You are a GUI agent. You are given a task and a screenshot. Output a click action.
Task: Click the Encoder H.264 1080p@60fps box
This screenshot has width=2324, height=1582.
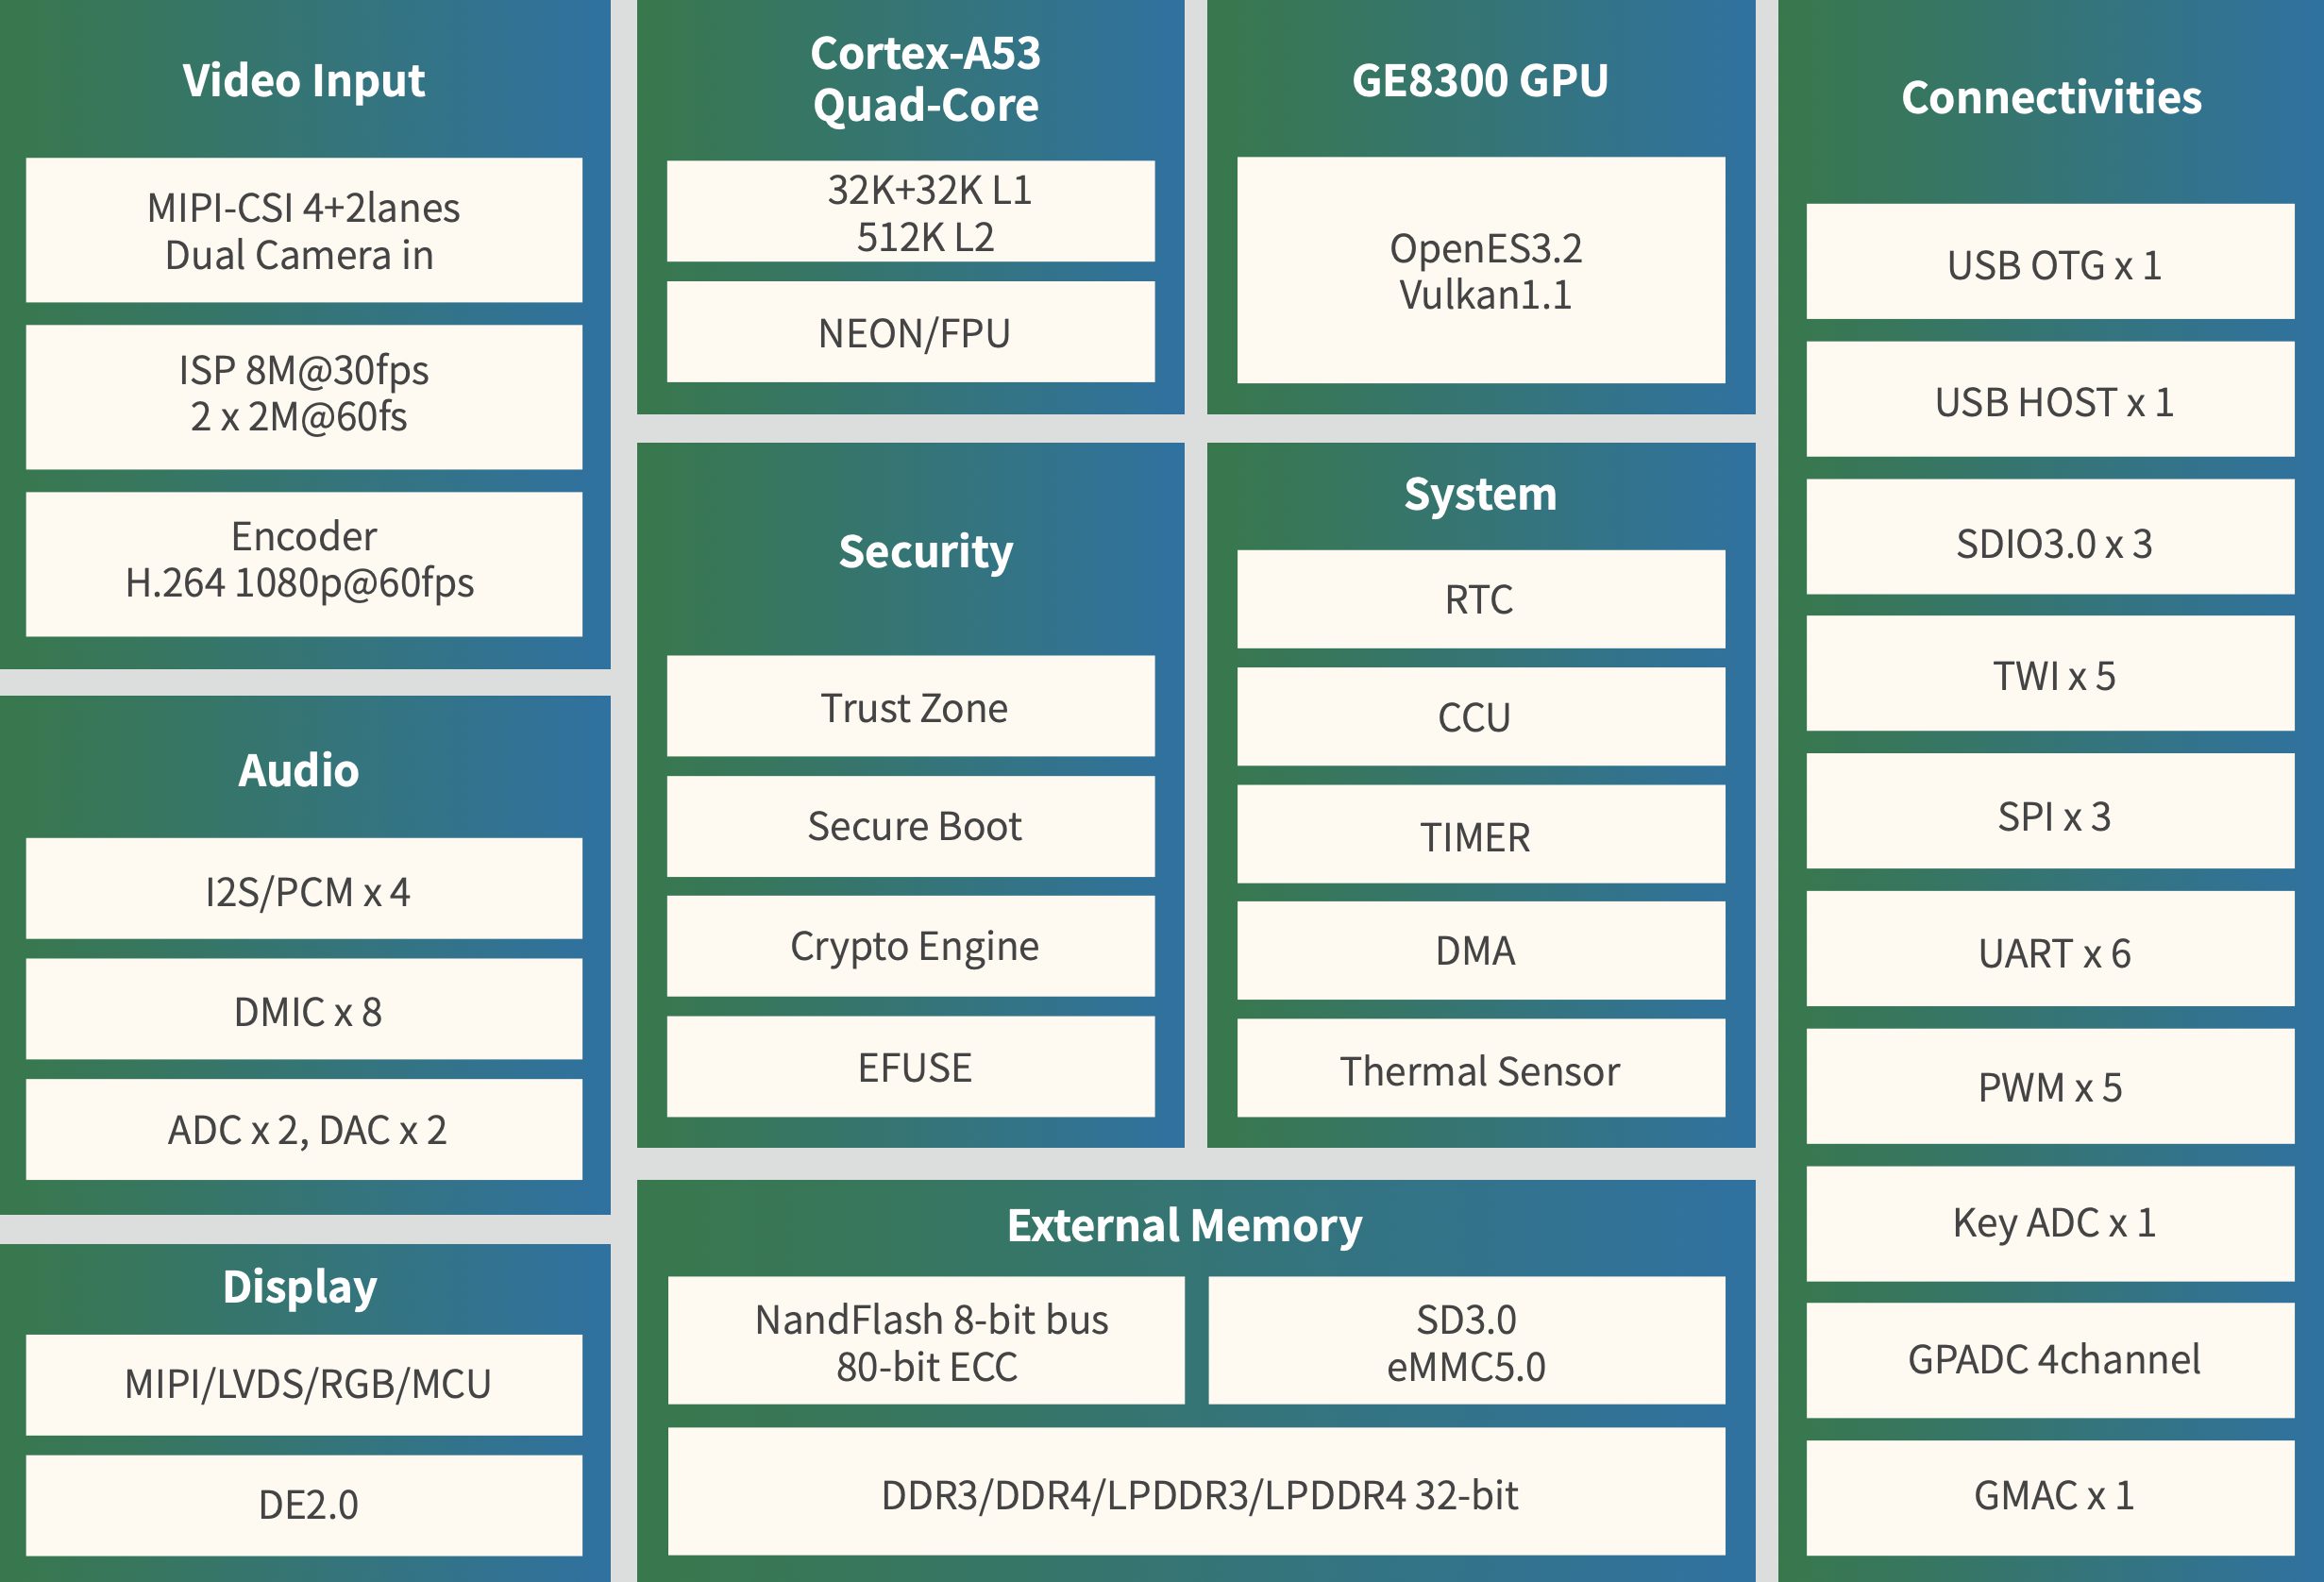304,563
